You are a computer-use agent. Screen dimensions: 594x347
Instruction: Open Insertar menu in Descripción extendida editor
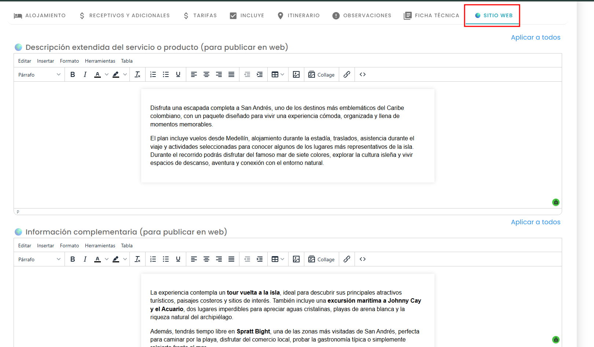click(x=45, y=61)
